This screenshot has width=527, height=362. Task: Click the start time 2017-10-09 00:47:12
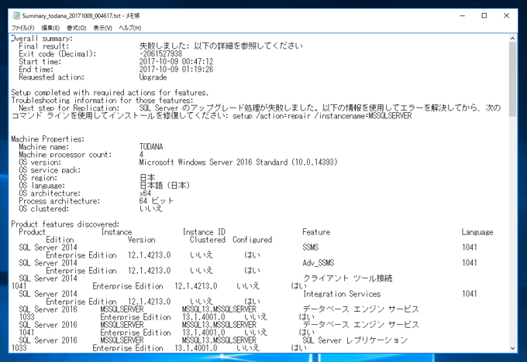point(176,61)
